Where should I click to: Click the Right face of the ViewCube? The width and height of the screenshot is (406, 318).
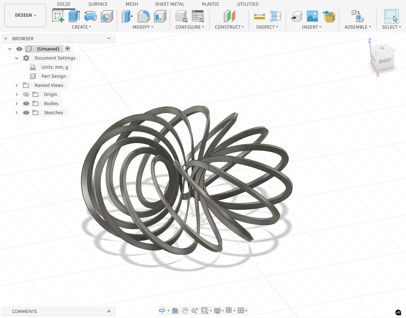pos(384,59)
